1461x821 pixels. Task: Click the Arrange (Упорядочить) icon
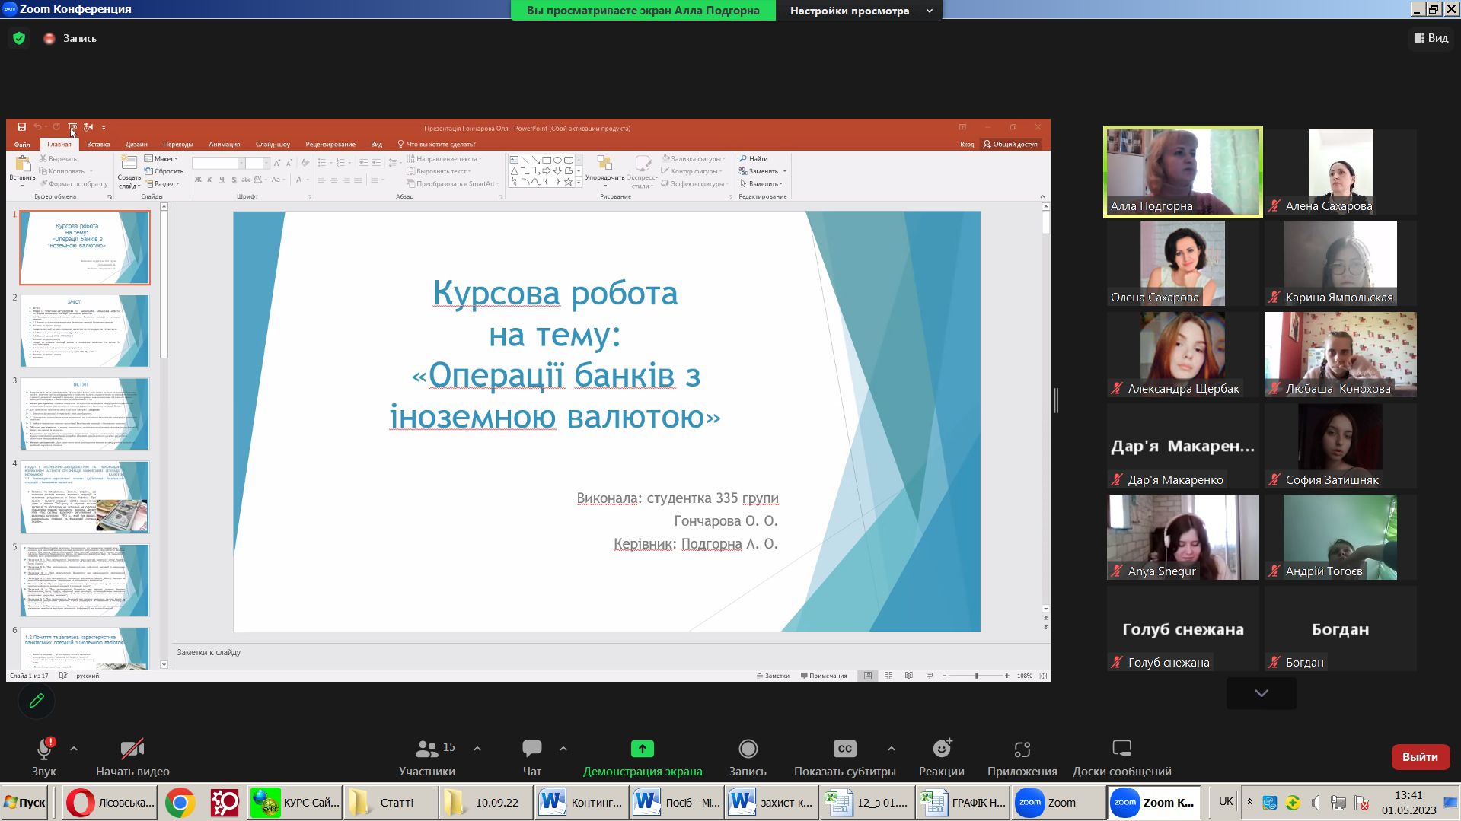pyautogui.click(x=604, y=164)
